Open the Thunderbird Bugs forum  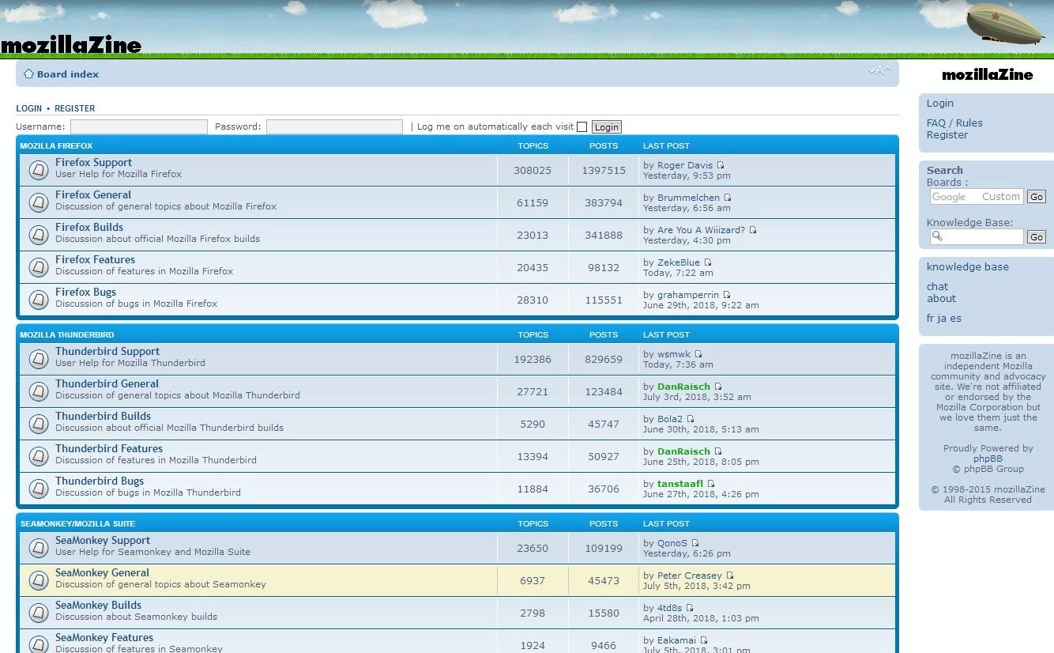[x=100, y=481]
